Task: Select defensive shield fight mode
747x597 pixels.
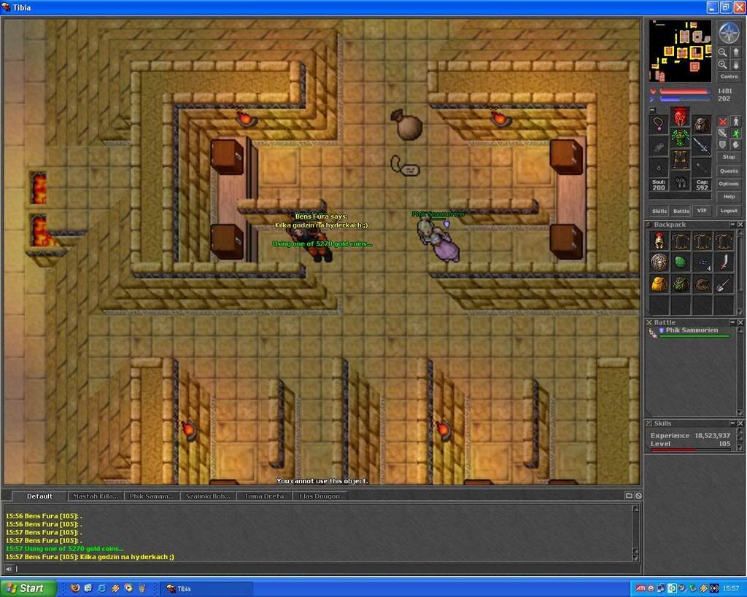Action: coord(723,145)
